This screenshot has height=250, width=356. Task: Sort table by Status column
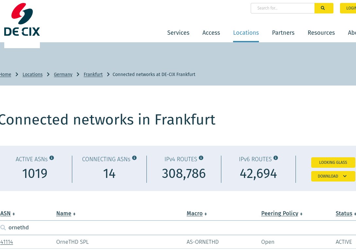[346, 213]
